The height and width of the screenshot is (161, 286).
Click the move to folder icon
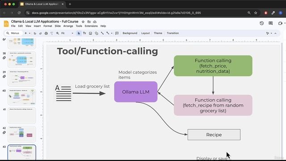point(89,22)
